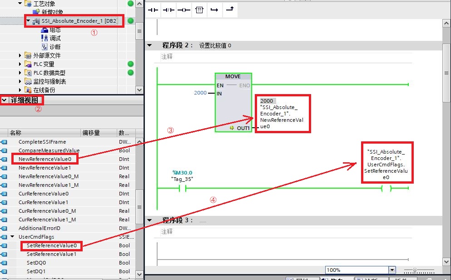The image size is (451, 280).
Task: Click the detail view scroll-down arrow
Action: [139, 274]
